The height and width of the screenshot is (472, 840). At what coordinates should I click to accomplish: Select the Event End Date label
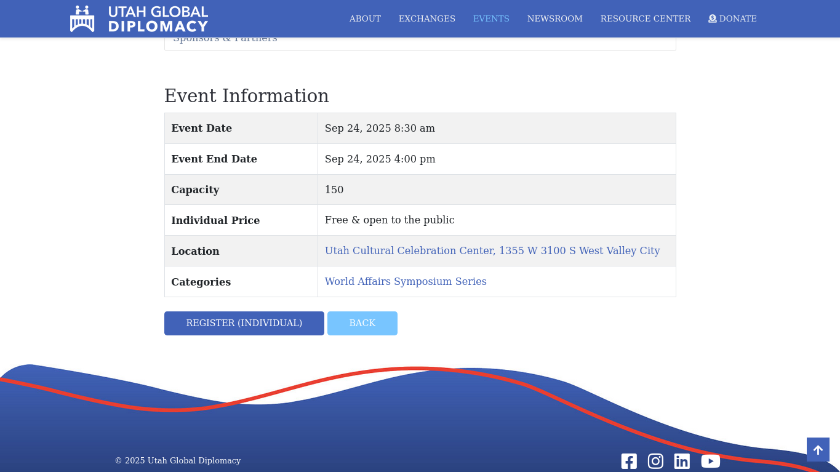point(214,159)
